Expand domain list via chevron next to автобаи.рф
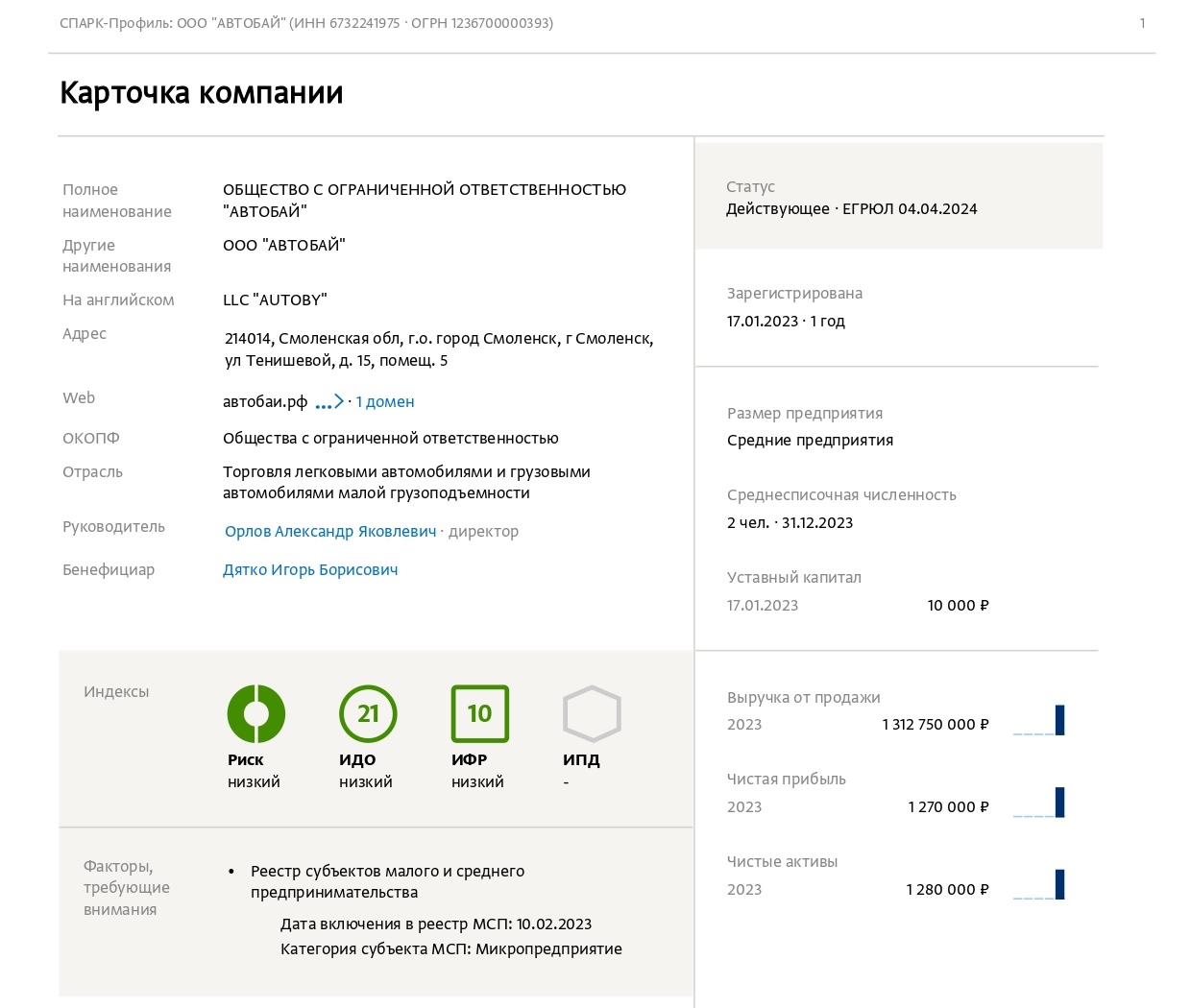This screenshot has width=1191, height=1008. (340, 401)
